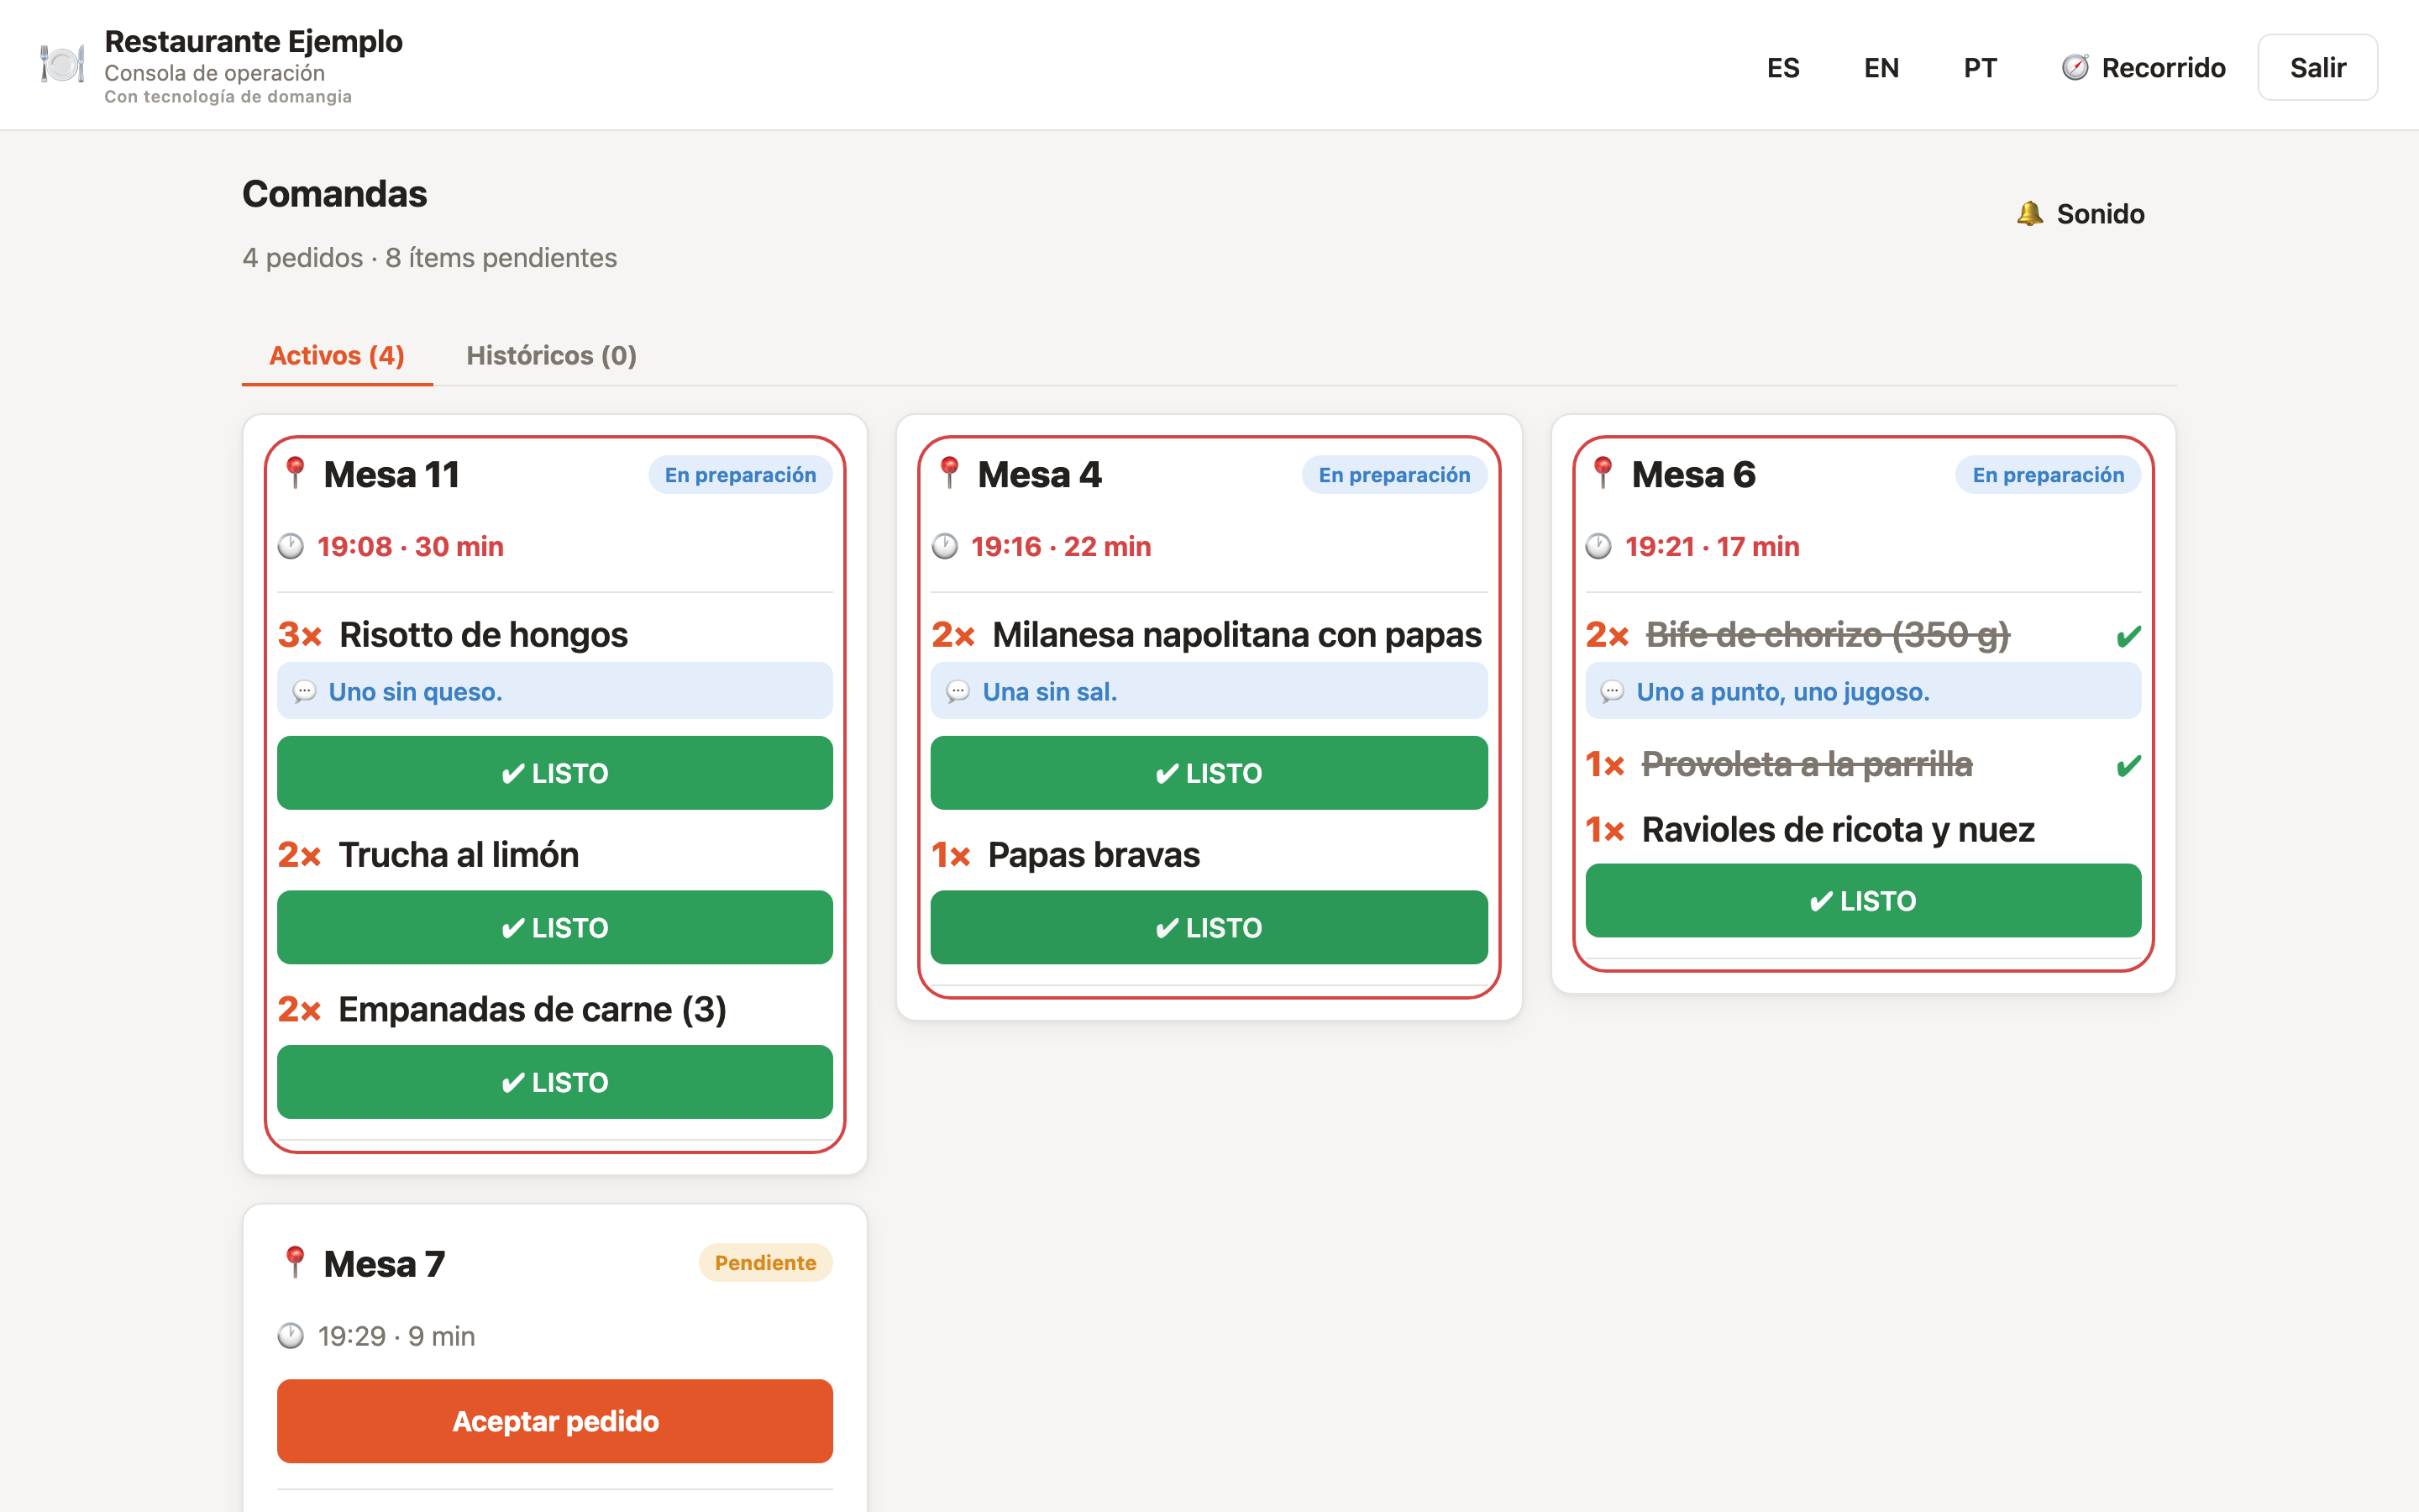Mark Risotto de hongos as LISTO
Image resolution: width=2419 pixels, height=1512 pixels.
click(554, 773)
